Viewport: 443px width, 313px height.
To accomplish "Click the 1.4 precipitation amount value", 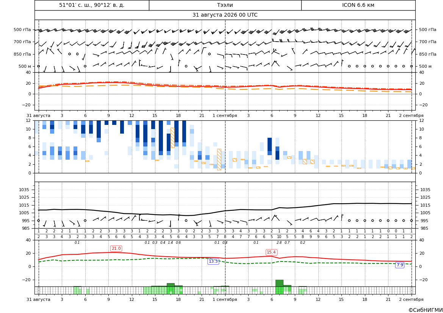I will click(x=171, y=243).
